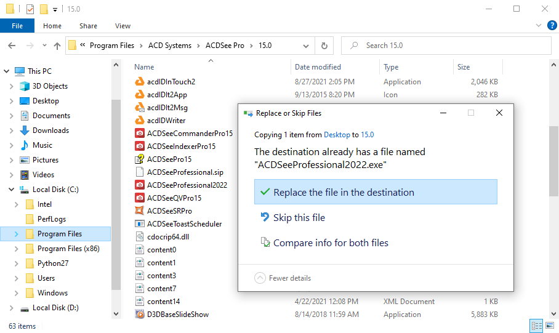Switch to details view in status bar
The height and width of the screenshot is (333, 559).
point(536,326)
